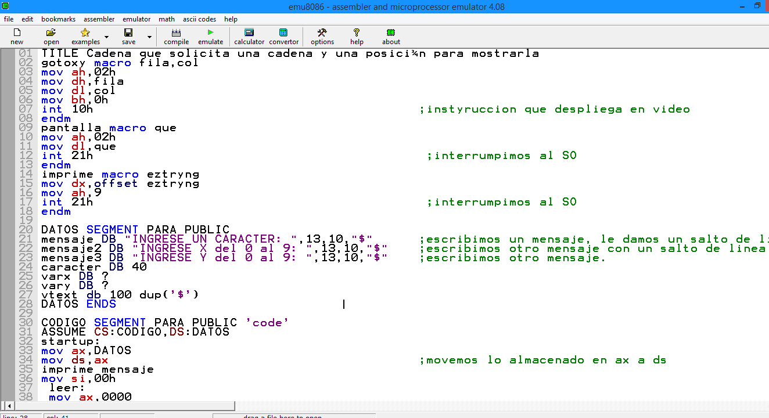Click 'imprime macro eztryng' line
The height and width of the screenshot is (418, 769).
[120, 174]
